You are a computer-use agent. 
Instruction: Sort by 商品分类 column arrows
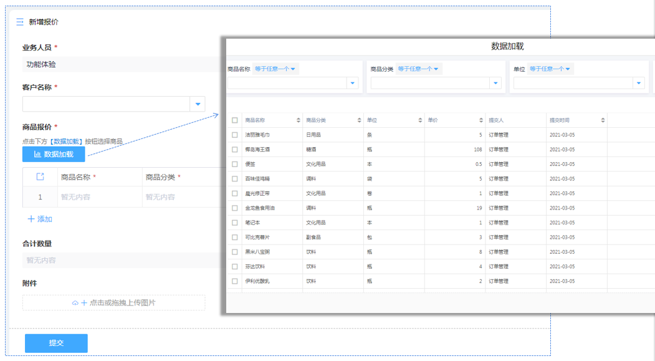pos(360,120)
